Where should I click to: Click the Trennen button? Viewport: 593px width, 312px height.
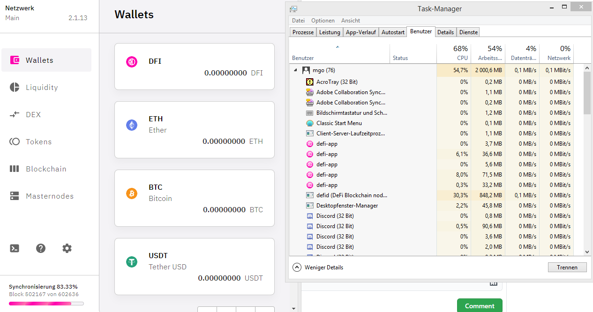[567, 267]
